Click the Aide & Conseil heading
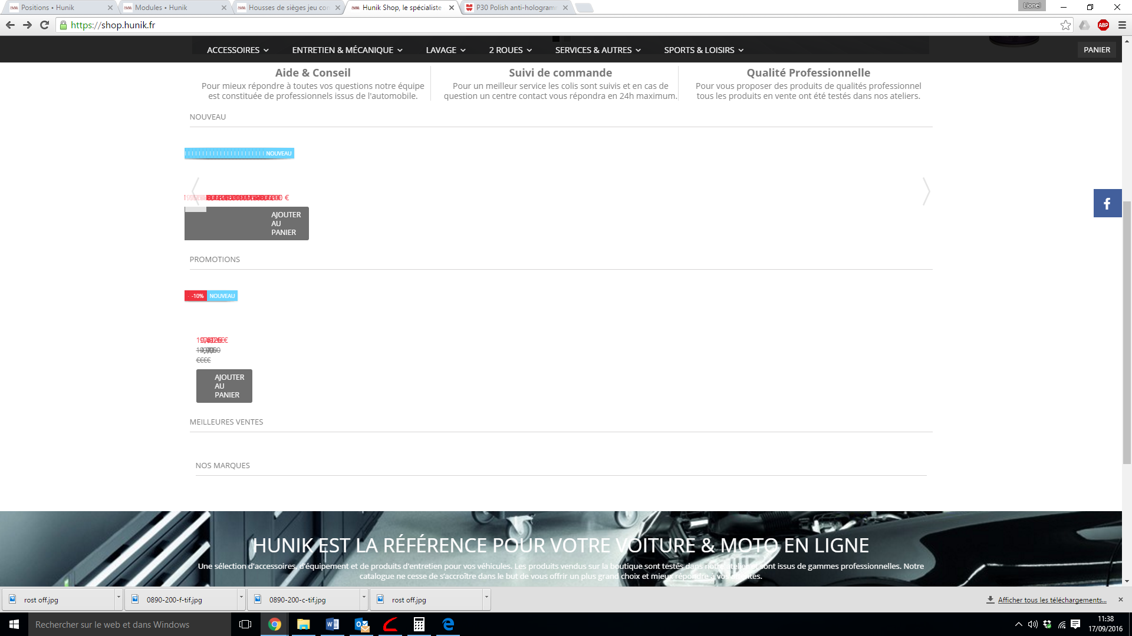 [x=312, y=72]
